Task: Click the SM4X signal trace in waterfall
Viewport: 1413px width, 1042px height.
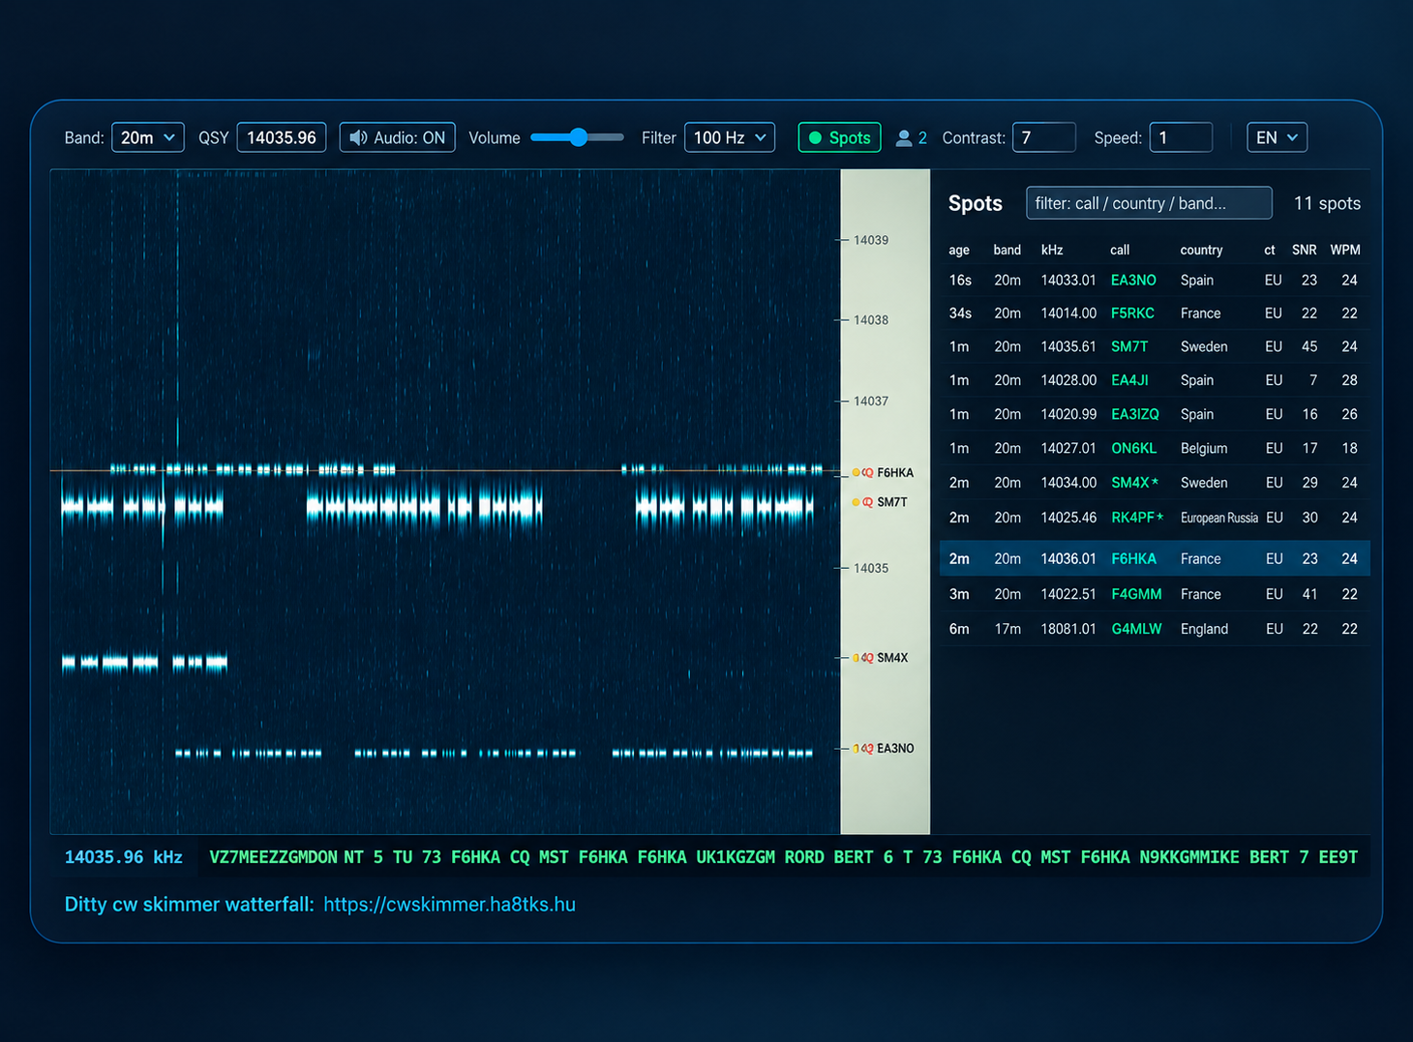Action: tap(144, 663)
